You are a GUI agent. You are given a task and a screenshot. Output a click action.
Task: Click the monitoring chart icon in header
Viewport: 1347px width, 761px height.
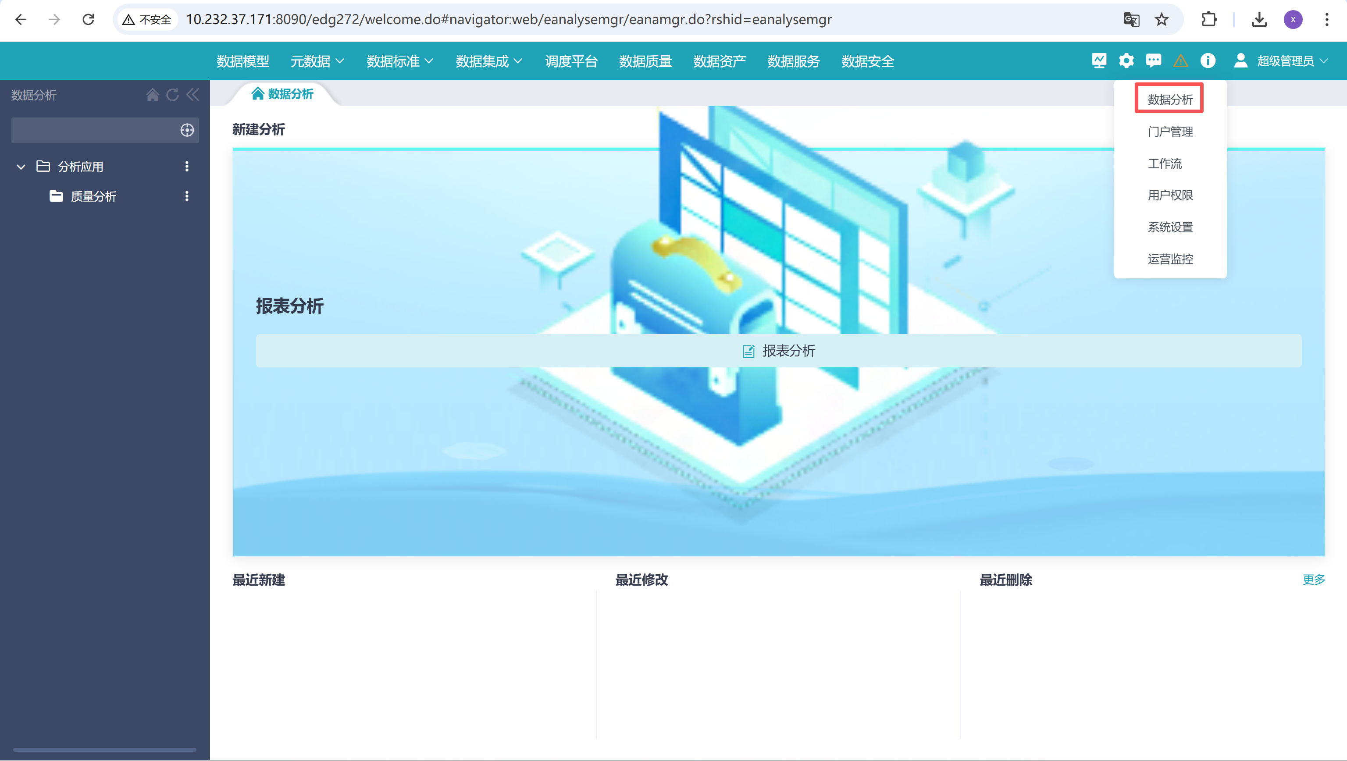(x=1099, y=61)
